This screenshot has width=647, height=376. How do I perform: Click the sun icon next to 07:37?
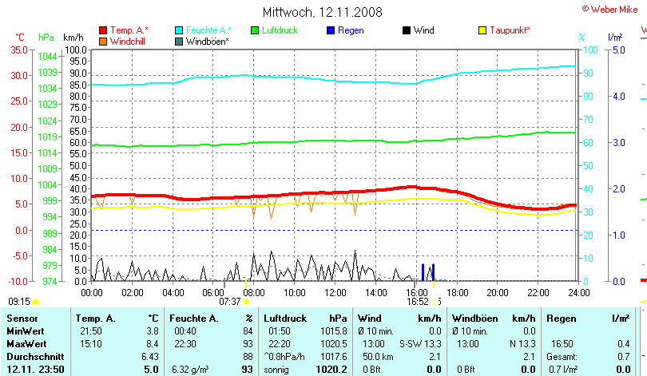246,303
